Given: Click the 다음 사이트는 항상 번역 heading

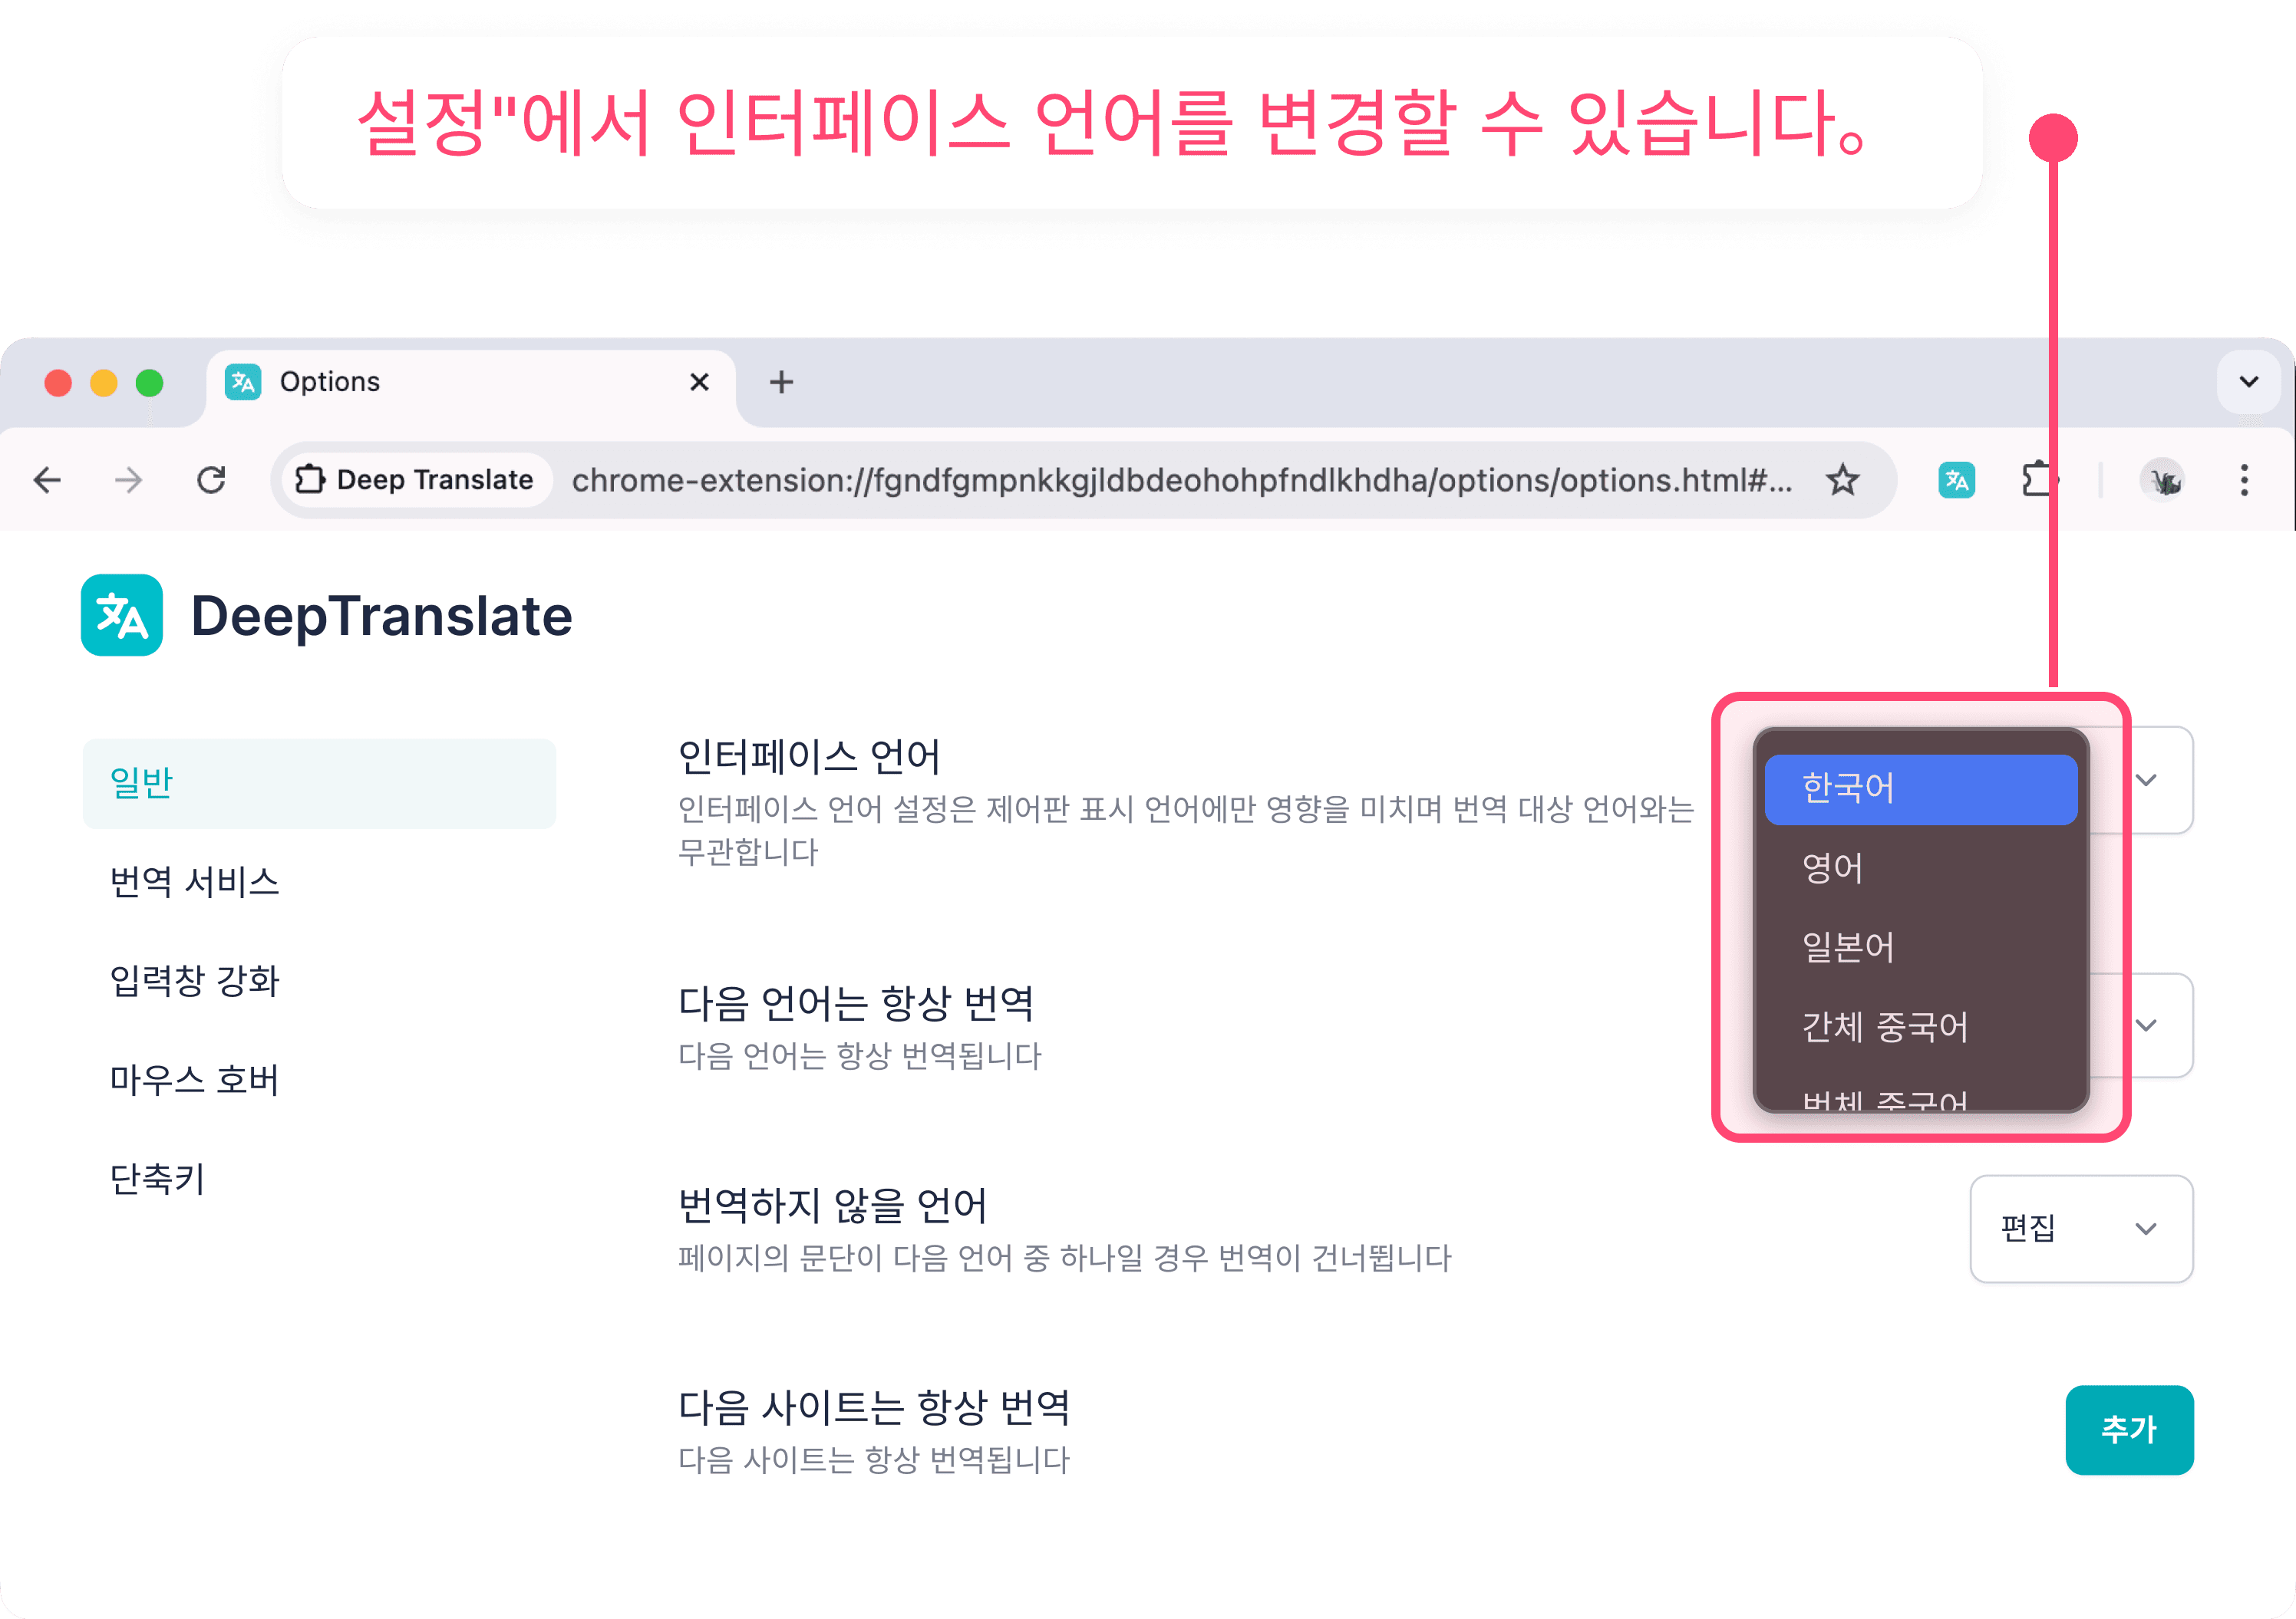Looking at the screenshot, I should click(x=875, y=1408).
